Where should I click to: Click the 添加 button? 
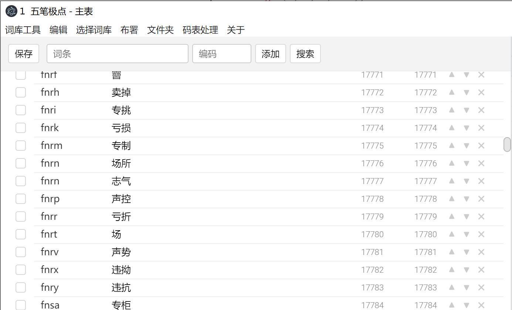pos(270,53)
